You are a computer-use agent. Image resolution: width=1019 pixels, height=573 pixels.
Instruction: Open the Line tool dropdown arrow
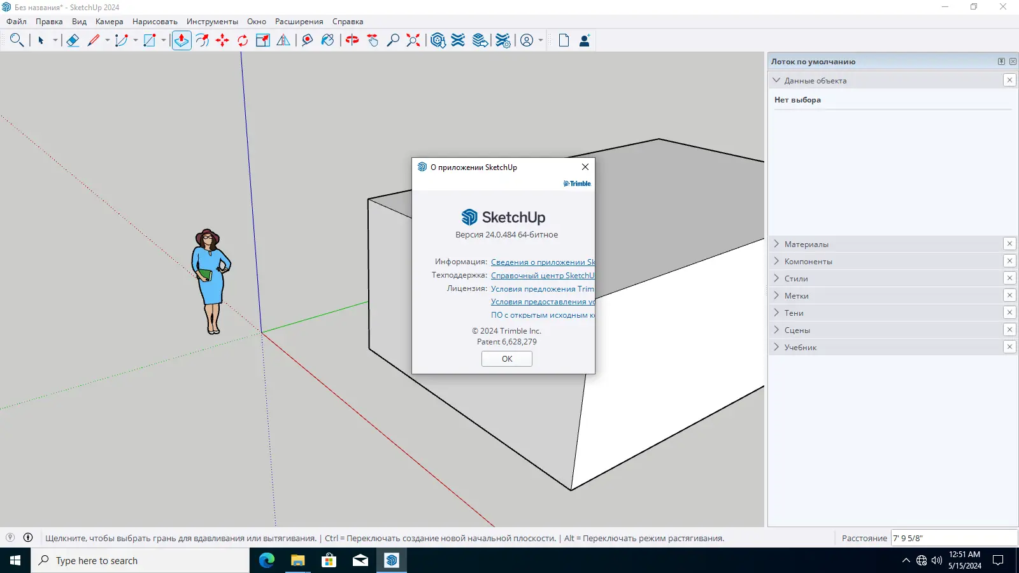(108, 40)
